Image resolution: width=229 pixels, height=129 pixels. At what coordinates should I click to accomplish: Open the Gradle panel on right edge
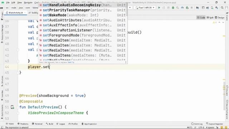pos(227,16)
